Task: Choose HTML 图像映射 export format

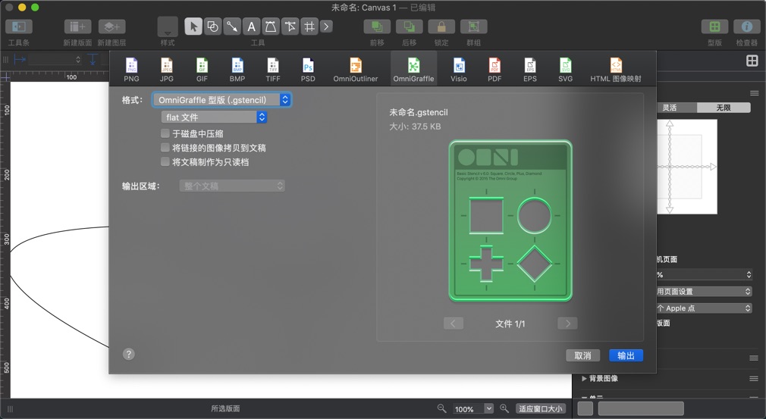Action: point(616,70)
